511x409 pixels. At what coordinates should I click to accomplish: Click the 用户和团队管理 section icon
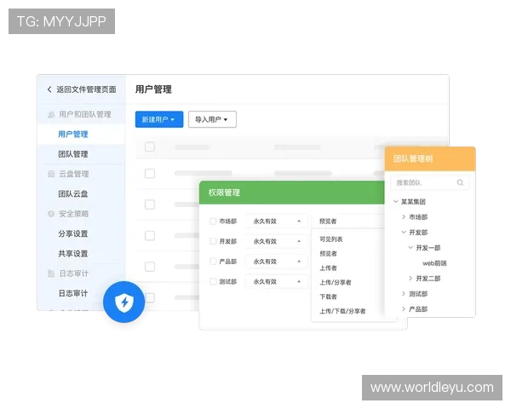(x=51, y=115)
